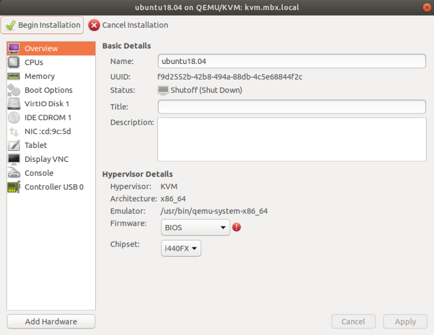Screen dimensions: 434x335
Task: Click the Memory RAM stick icon
Action: (13, 76)
